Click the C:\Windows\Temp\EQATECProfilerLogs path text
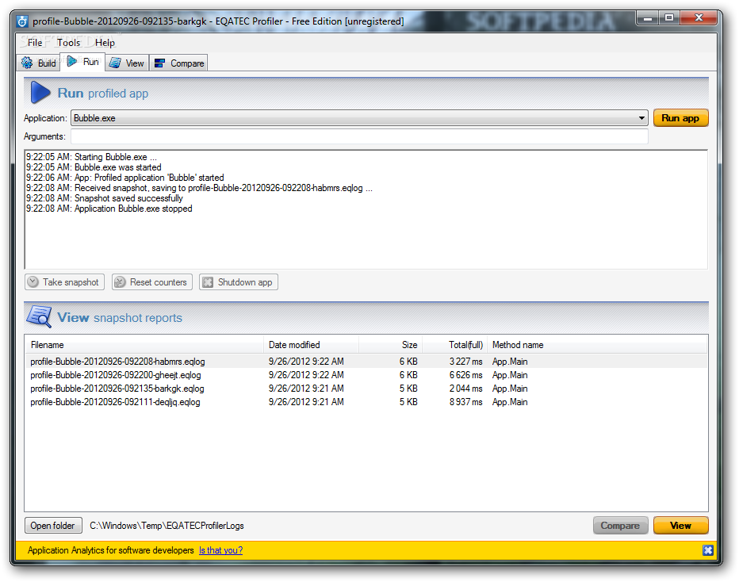This screenshot has height=582, width=739. coord(167,526)
